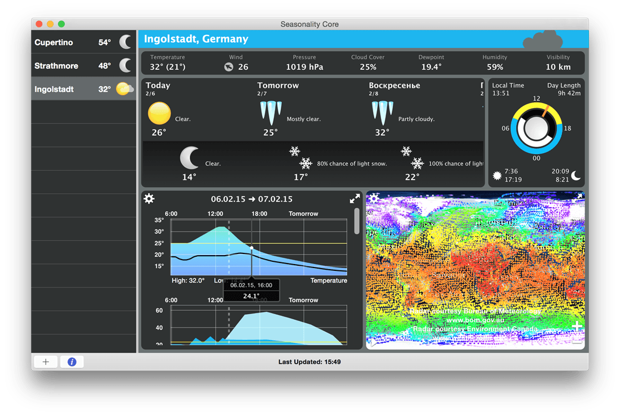The image size is (620, 415).
Task: Click the sun icon for Today's forecast
Action: (159, 114)
